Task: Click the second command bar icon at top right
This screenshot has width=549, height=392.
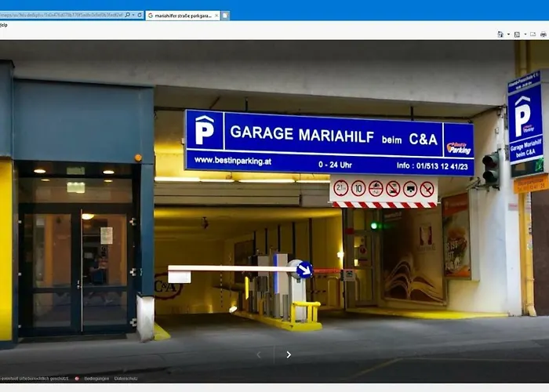Action: pyautogui.click(x=517, y=34)
